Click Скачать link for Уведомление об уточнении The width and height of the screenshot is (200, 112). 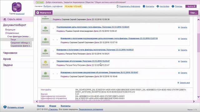pos(184,62)
